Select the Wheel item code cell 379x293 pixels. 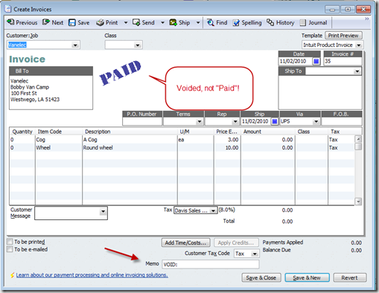coord(59,148)
